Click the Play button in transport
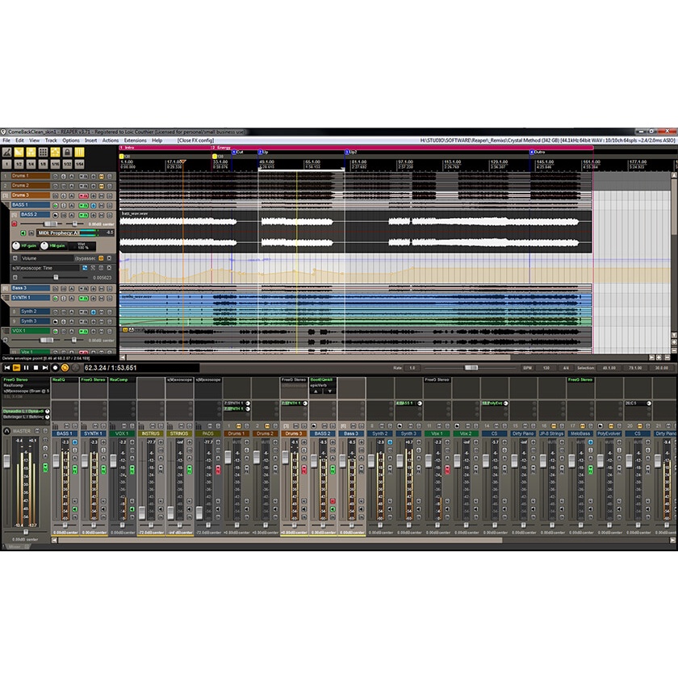The height and width of the screenshot is (678, 678). pyautogui.click(x=16, y=367)
